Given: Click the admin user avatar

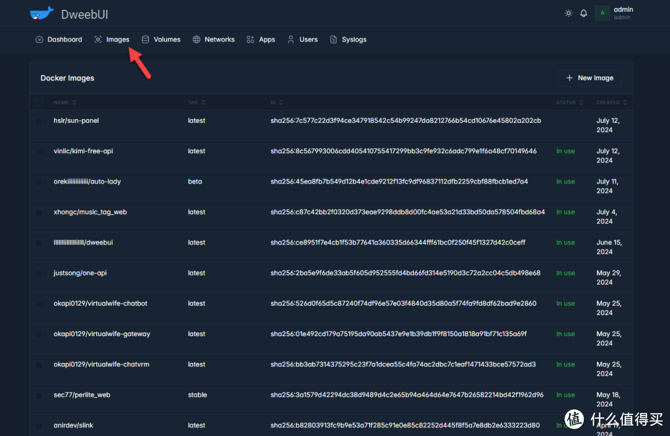Looking at the screenshot, I should point(602,13).
